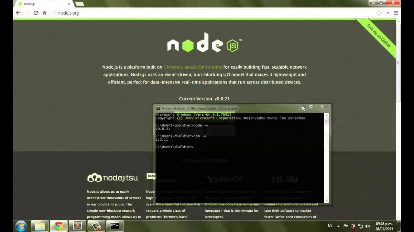414x232 pixels.
Task: Open Sublime Text from the taskbar
Action: click(x=77, y=226)
